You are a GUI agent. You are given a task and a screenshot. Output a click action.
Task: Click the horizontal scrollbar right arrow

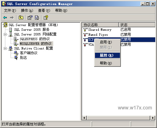[153, 118]
